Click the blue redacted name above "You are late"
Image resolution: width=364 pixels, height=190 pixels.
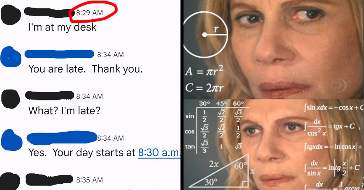coord(59,54)
